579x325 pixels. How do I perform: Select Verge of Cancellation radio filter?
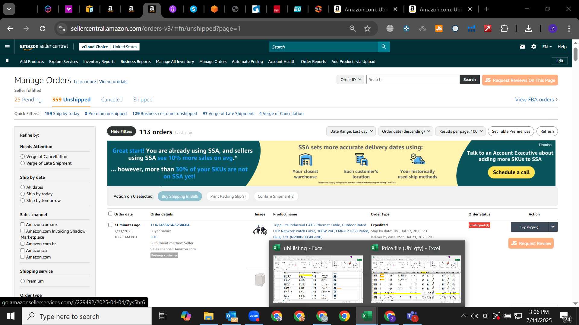point(23,156)
